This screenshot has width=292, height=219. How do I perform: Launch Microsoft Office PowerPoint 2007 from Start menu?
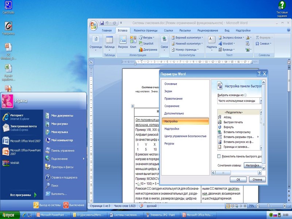[x=22, y=152]
